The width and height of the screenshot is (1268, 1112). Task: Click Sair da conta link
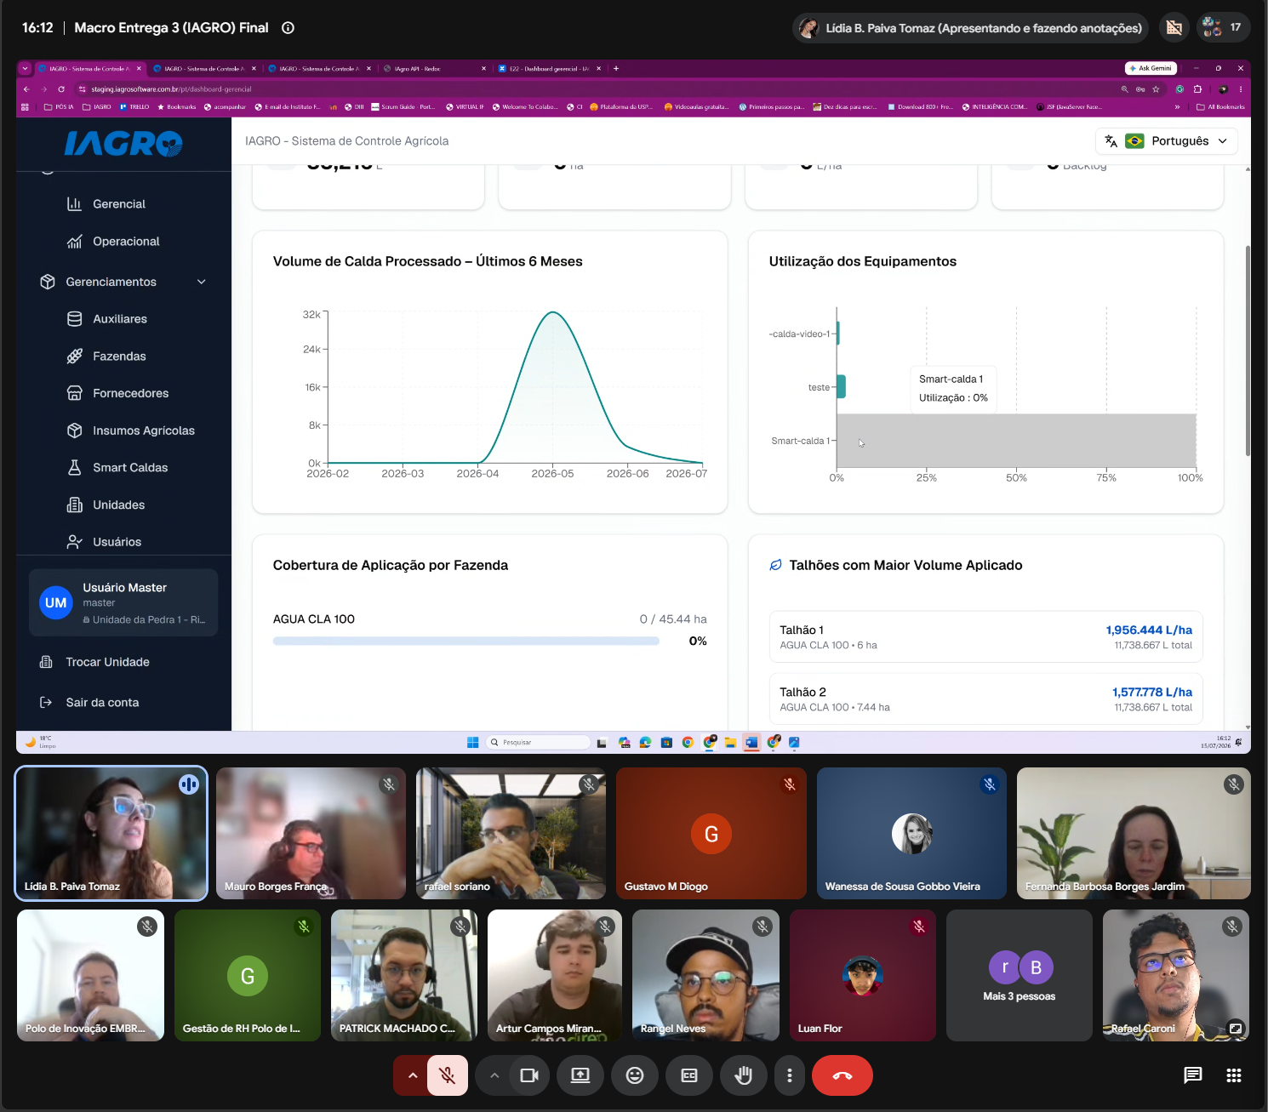click(102, 703)
